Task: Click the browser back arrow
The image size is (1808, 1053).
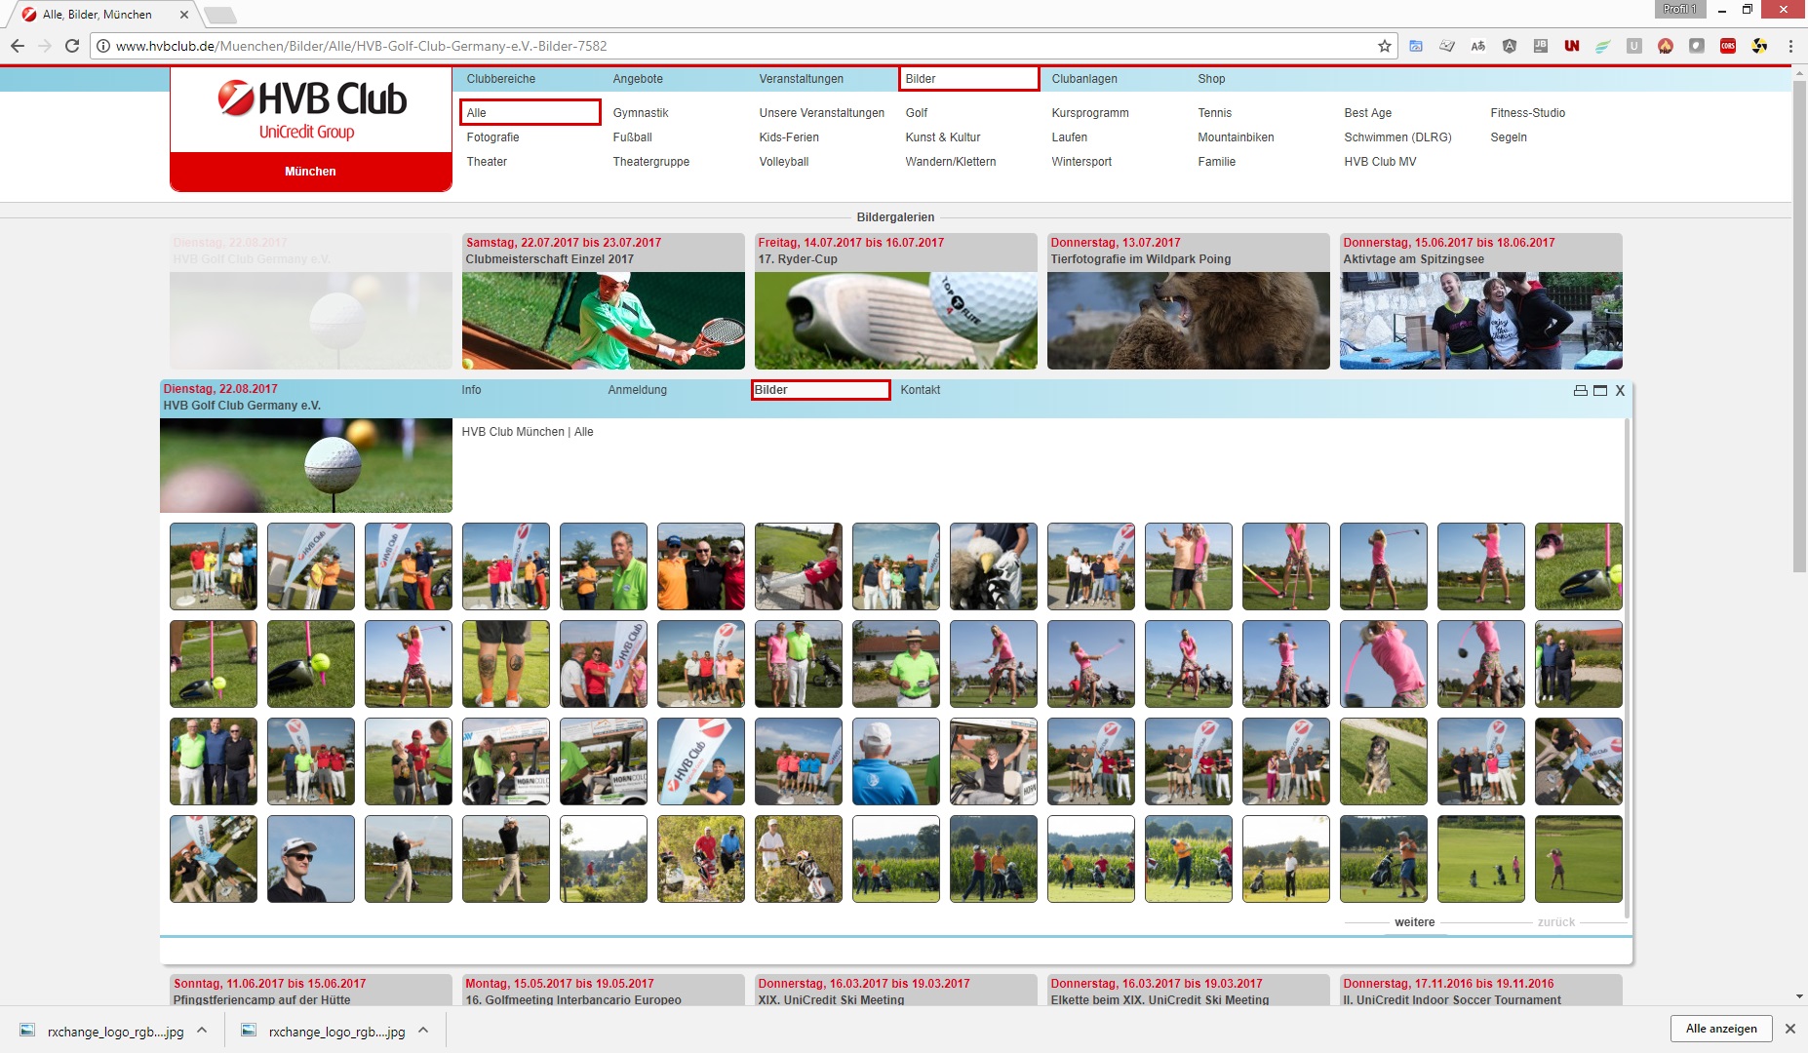Action: [18, 46]
